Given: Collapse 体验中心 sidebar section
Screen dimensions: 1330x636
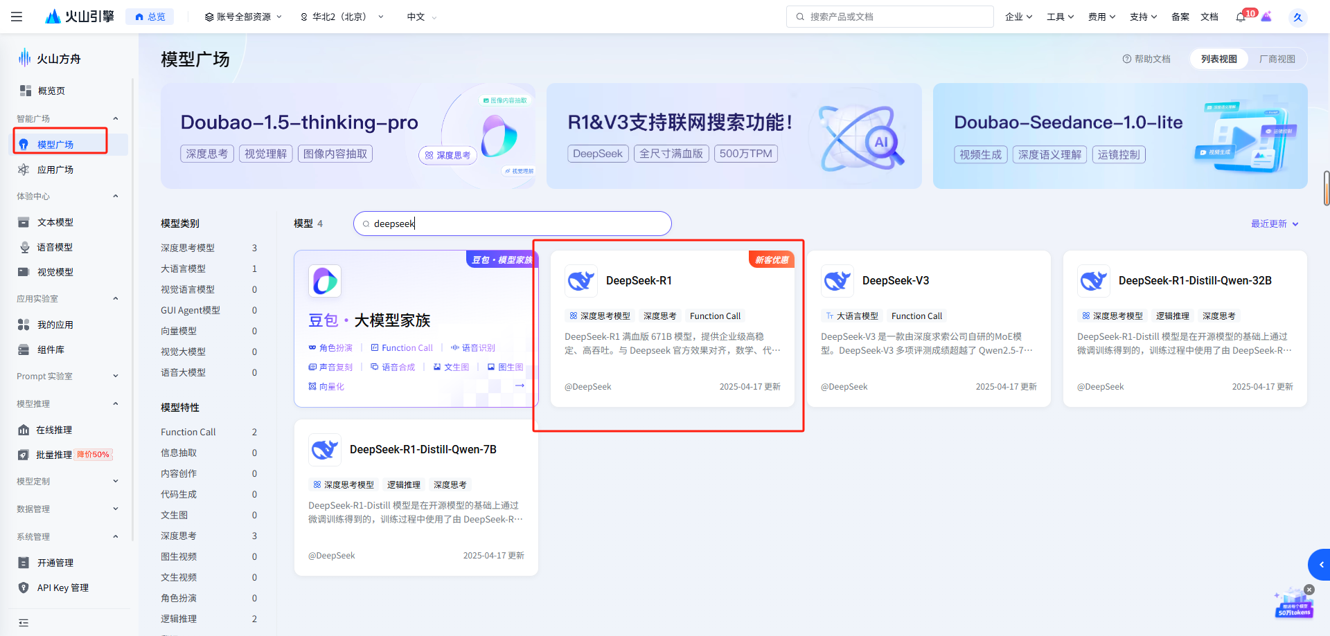Looking at the screenshot, I should pyautogui.click(x=116, y=196).
